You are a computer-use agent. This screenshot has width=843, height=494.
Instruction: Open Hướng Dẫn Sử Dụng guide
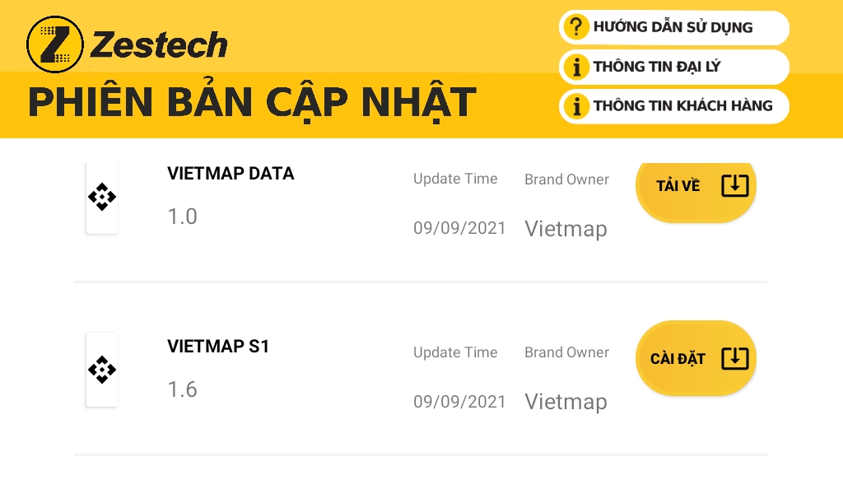coord(673,27)
